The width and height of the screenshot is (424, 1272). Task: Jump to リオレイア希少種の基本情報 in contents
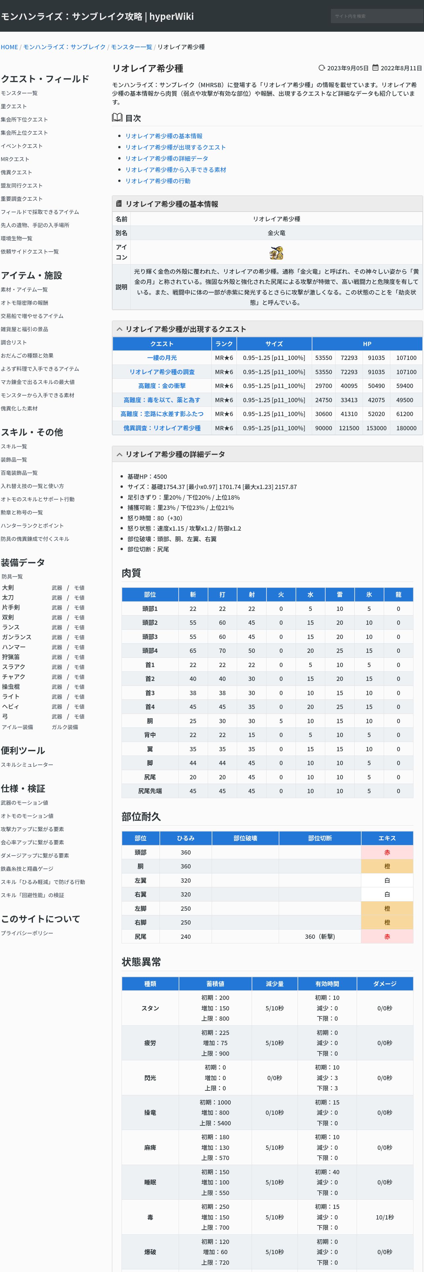pos(164,136)
